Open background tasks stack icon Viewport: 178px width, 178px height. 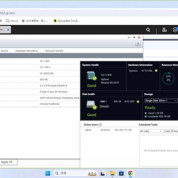164,30
